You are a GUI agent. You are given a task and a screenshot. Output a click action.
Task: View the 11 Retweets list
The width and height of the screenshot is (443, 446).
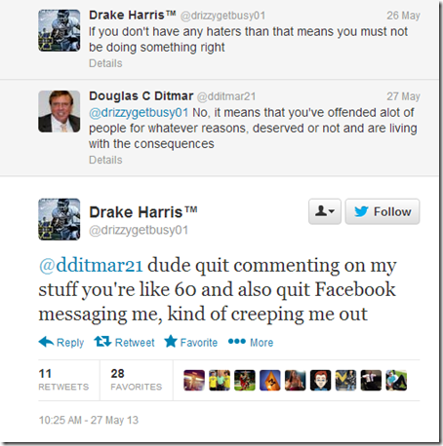pos(63,380)
